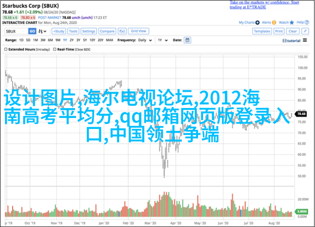Click the Clear button
The width and height of the screenshot is (315, 227).
(x=293, y=31)
